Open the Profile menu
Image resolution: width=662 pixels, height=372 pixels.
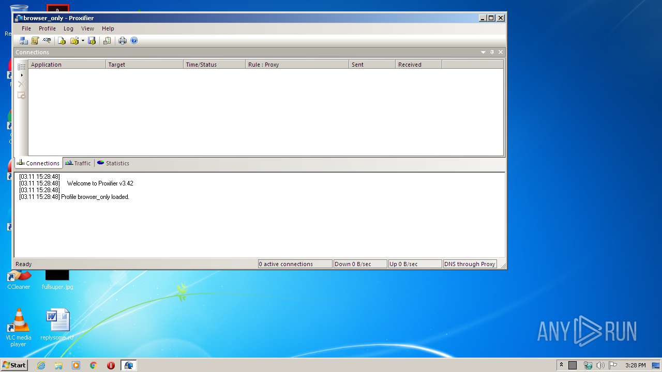[x=47, y=28]
